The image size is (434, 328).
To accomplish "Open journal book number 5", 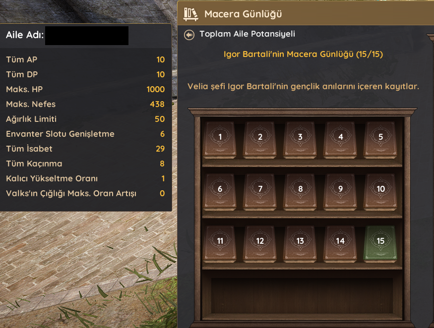I will (380, 140).
